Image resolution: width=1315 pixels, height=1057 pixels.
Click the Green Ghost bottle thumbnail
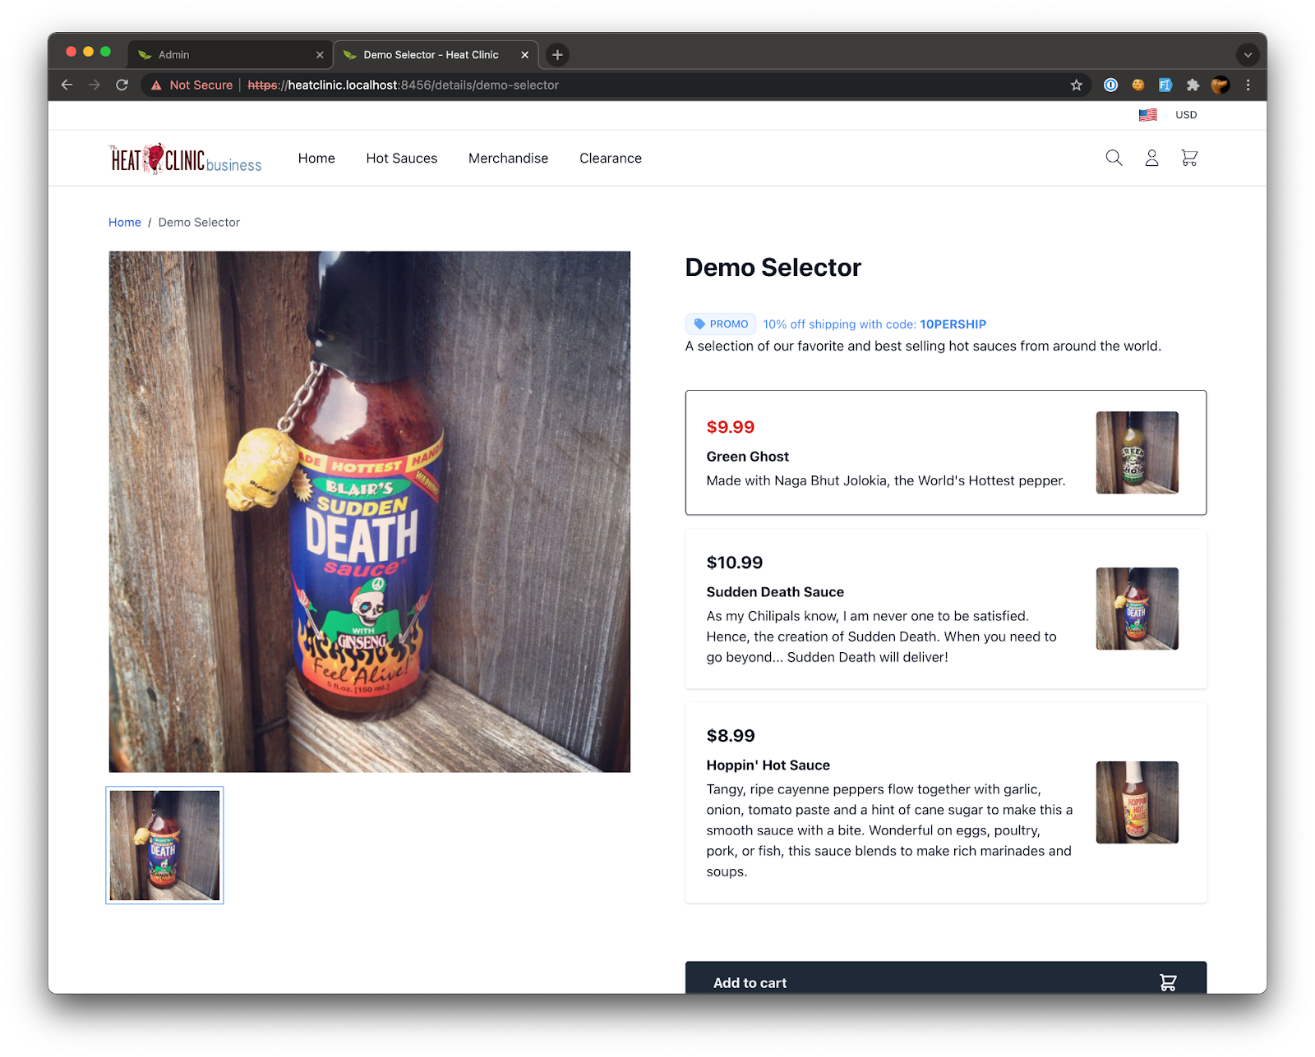[1137, 453]
